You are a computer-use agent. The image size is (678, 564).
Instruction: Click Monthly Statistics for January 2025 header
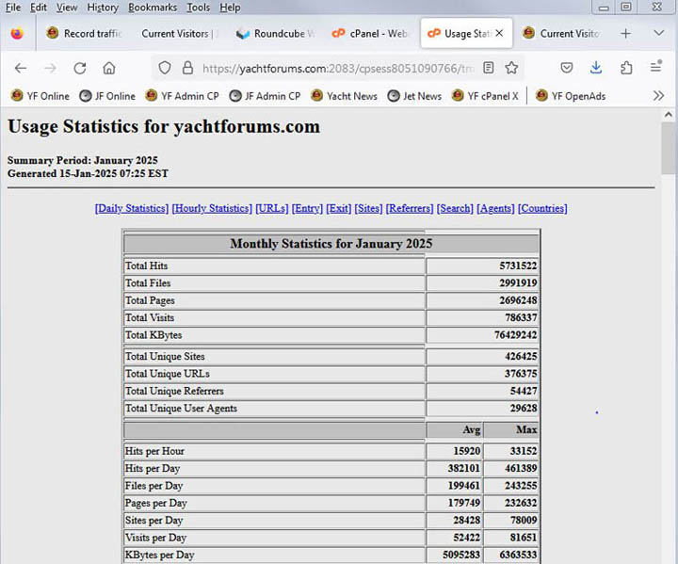331,244
